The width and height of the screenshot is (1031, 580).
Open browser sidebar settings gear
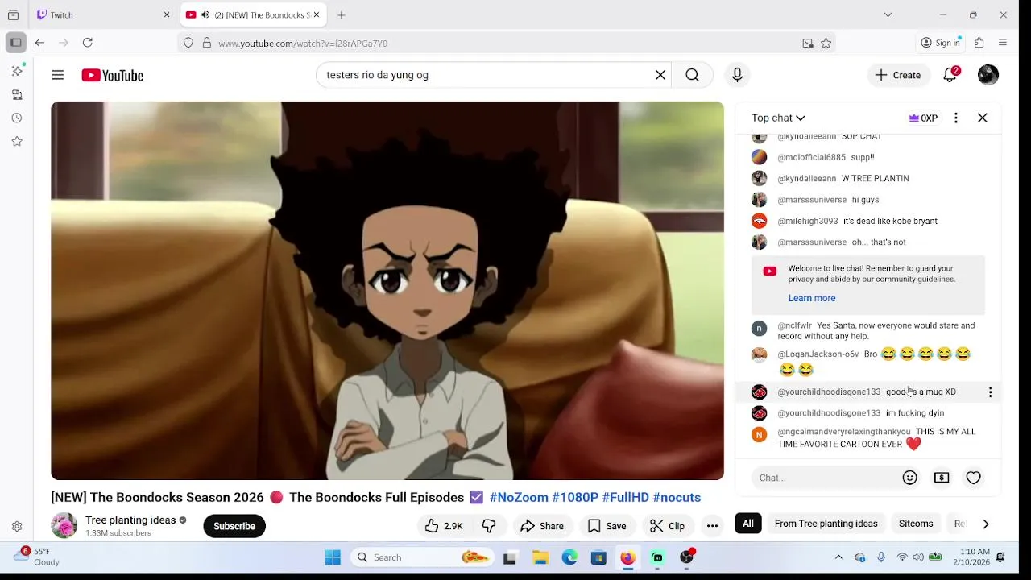(x=17, y=526)
